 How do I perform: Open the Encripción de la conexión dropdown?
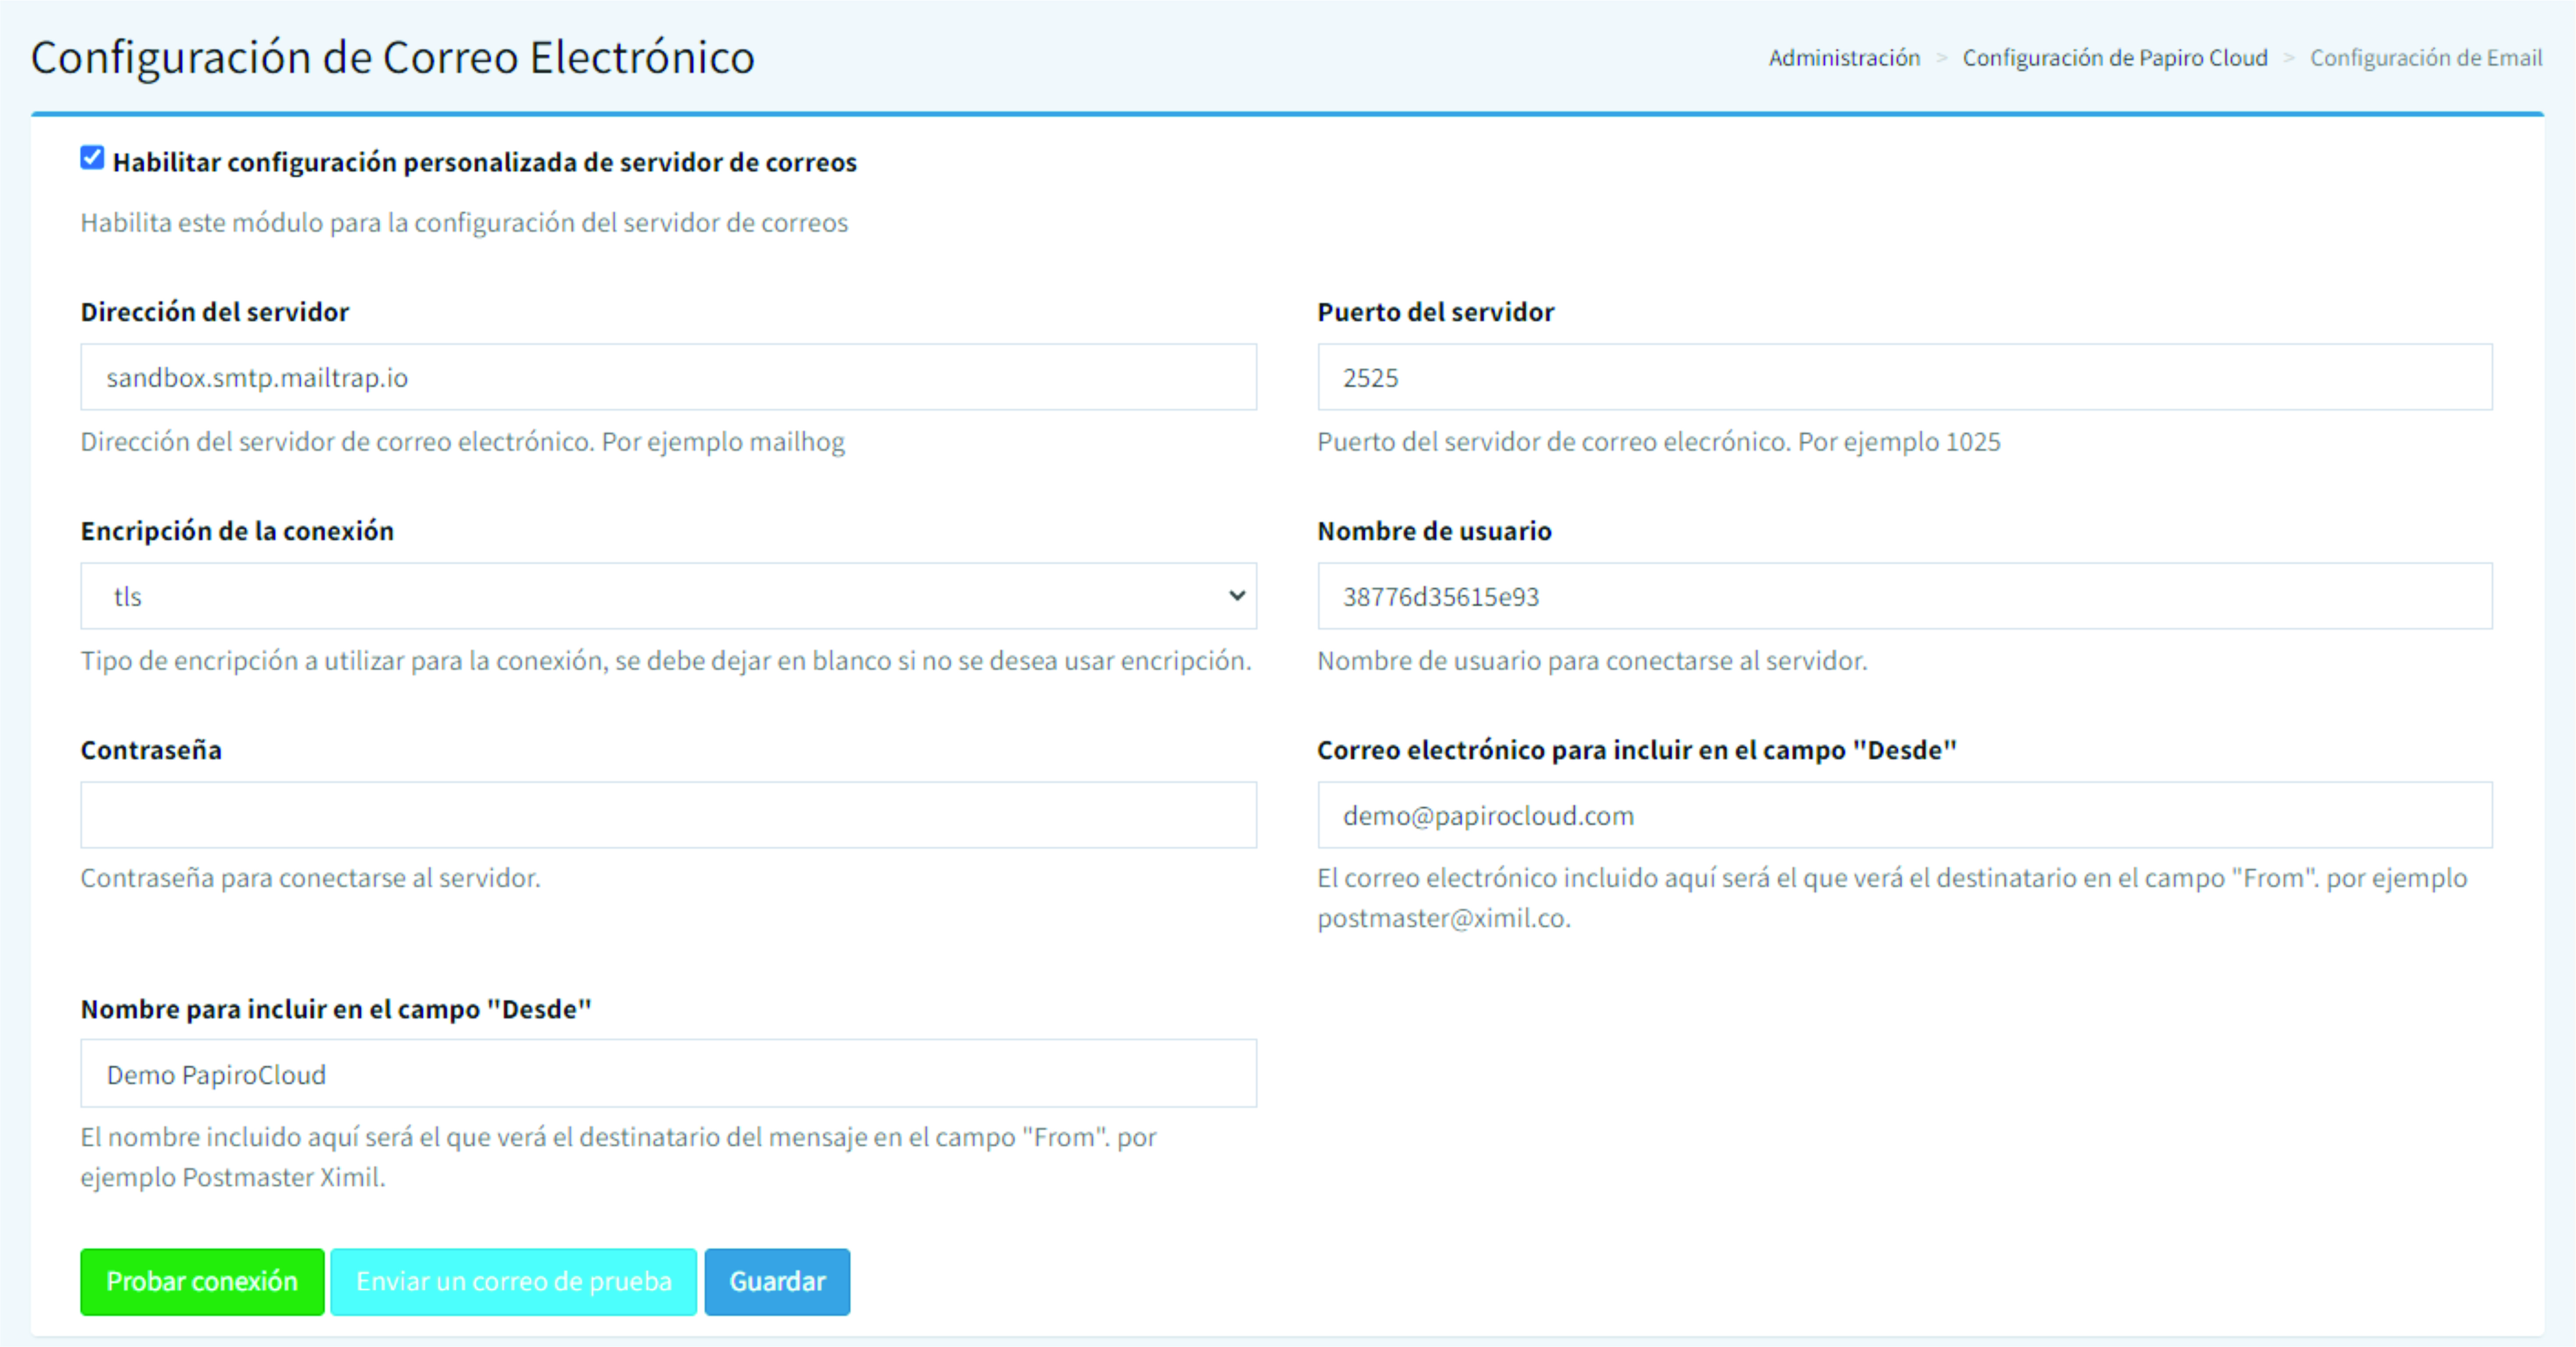(x=668, y=596)
